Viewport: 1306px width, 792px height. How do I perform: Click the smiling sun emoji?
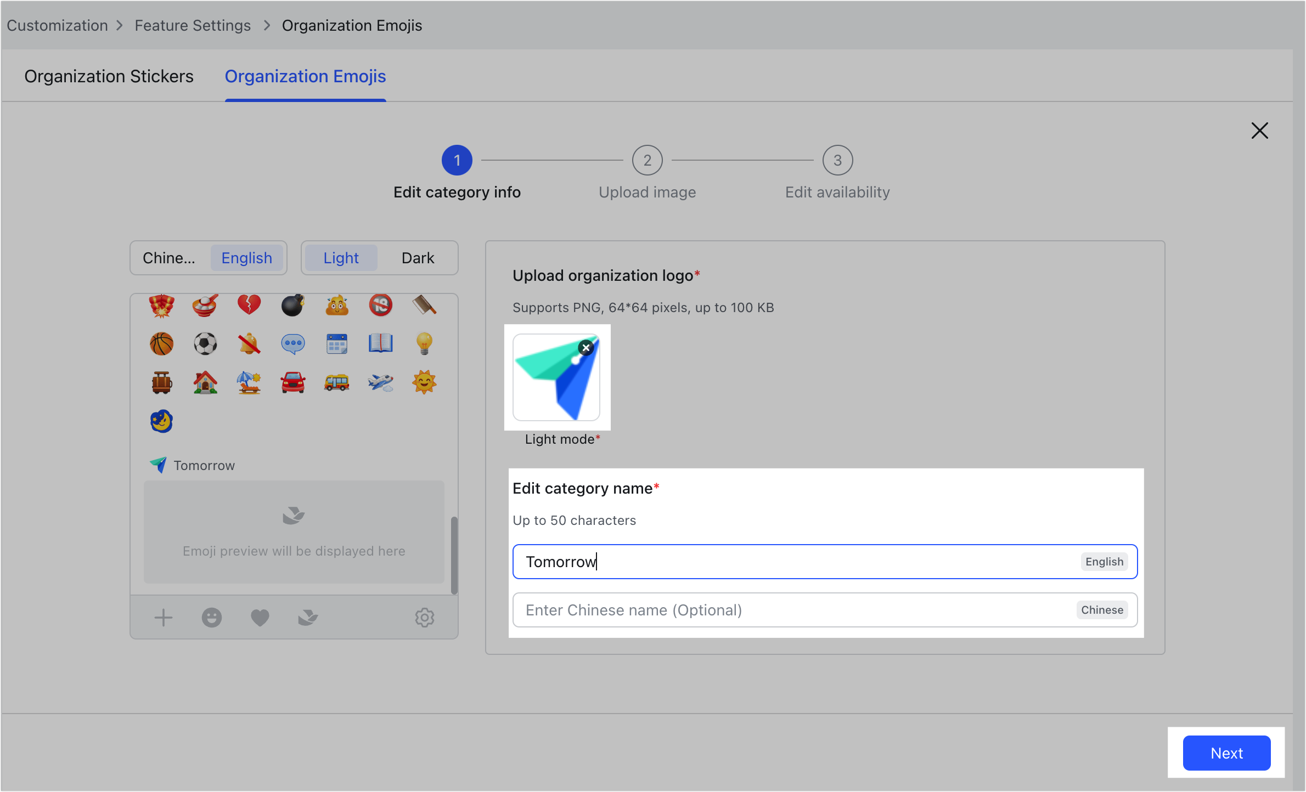(424, 382)
